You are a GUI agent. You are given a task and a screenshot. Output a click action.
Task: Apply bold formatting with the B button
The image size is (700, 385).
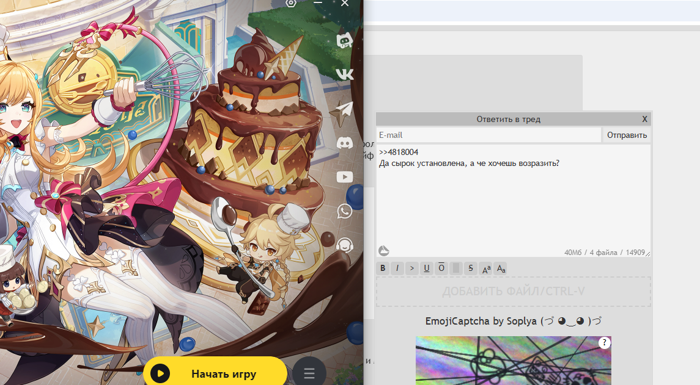(x=383, y=268)
